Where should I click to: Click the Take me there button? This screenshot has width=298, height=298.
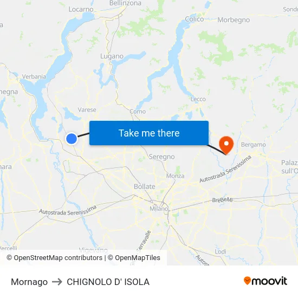[x=149, y=133]
